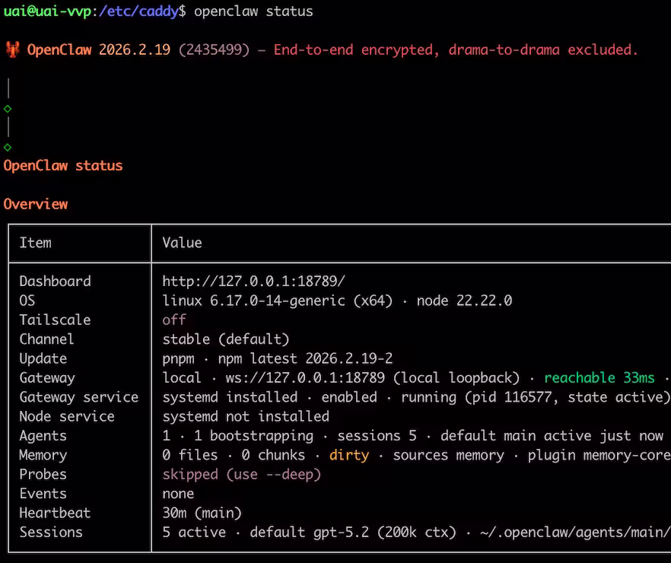Click the "systemd not installed" Node service value
This screenshot has width=671, height=563.
pos(246,417)
